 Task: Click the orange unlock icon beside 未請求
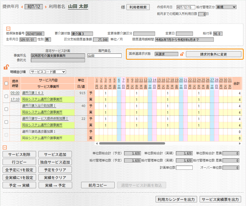click(x=182, y=54)
